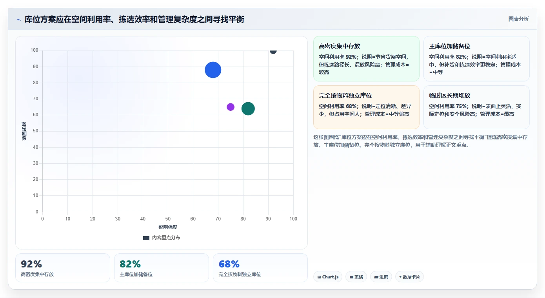Open the 完全按物料独立库位 orange card
The image size is (545, 298).
point(366,107)
